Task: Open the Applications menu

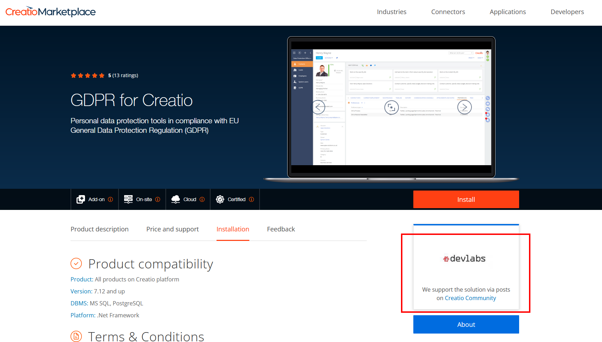Action: tap(507, 12)
